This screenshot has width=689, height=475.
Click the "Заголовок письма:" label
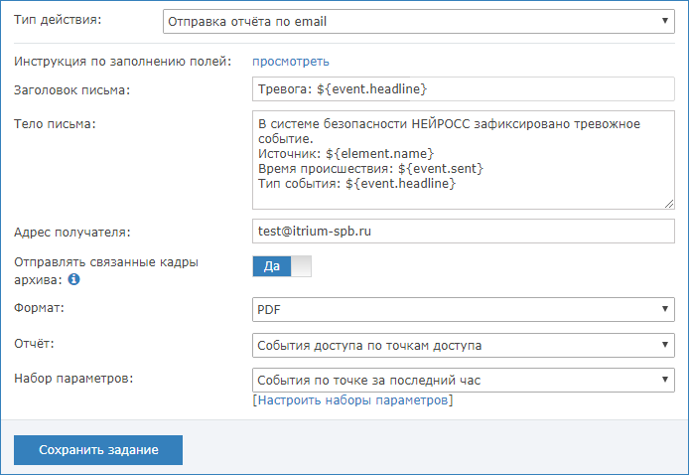click(72, 91)
